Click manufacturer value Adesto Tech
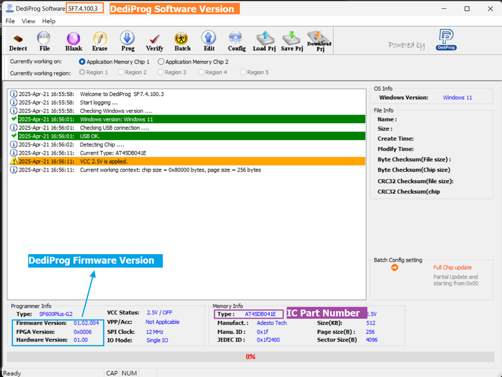502x377 pixels. click(271, 323)
